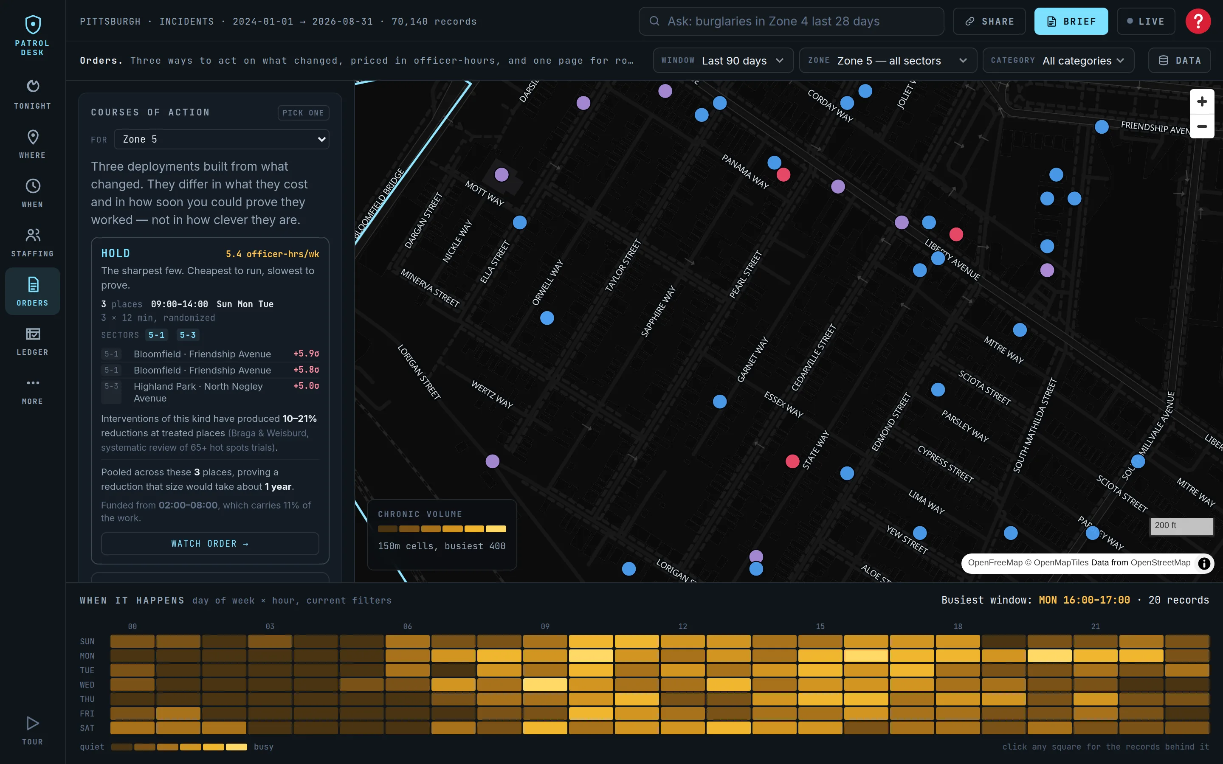Open the More menu with three dots

tap(32, 390)
